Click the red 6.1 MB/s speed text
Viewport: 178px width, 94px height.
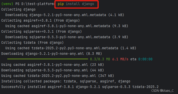pyautogui.click(x=120, y=59)
